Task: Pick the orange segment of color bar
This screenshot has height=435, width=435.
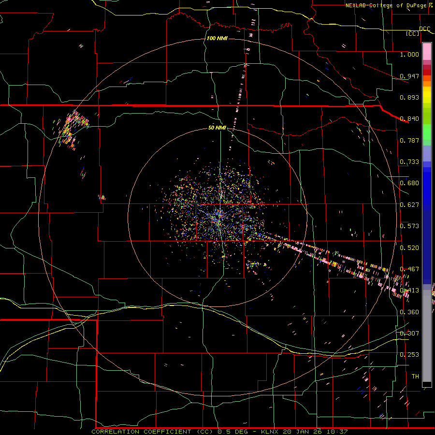Action: point(427,84)
